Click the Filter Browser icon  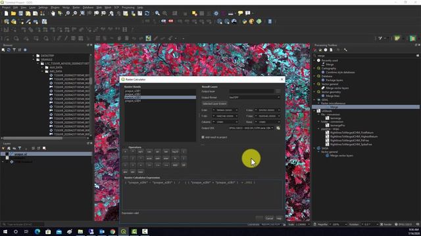coord(14,50)
